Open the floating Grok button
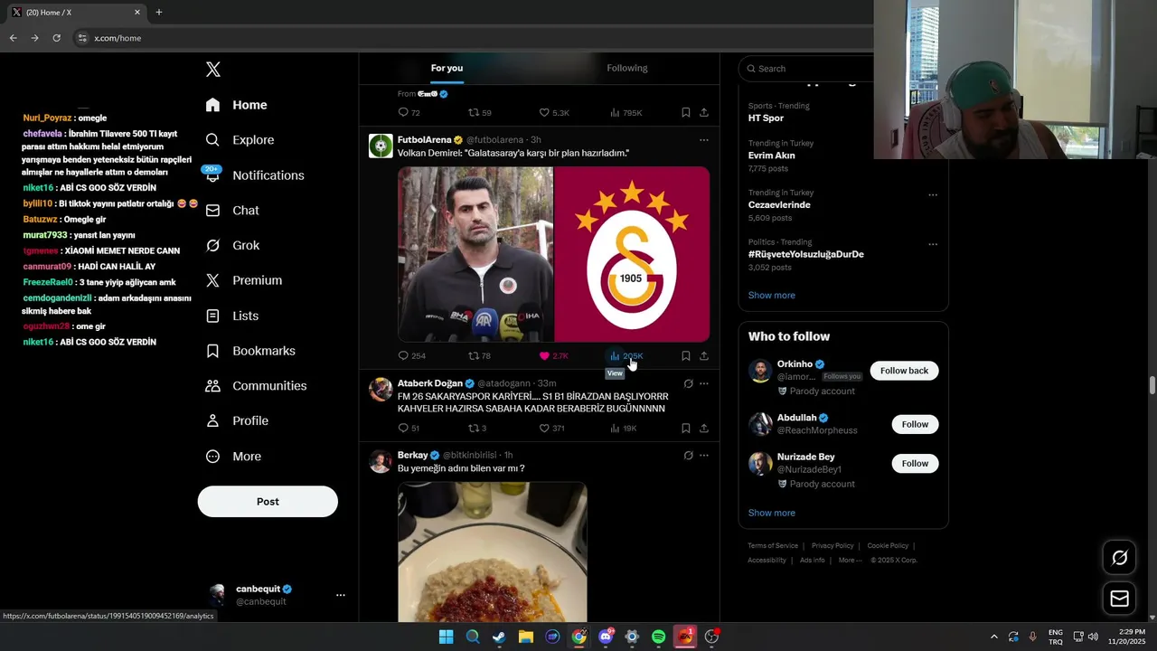This screenshot has height=651, width=1157. click(1119, 558)
